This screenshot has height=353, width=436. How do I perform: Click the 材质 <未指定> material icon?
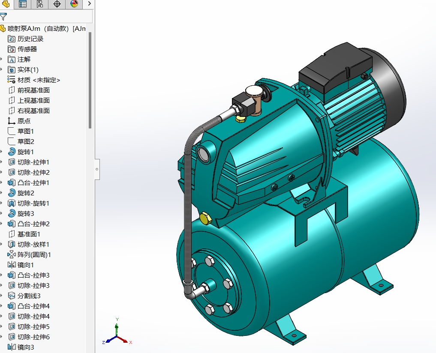(x=12, y=80)
